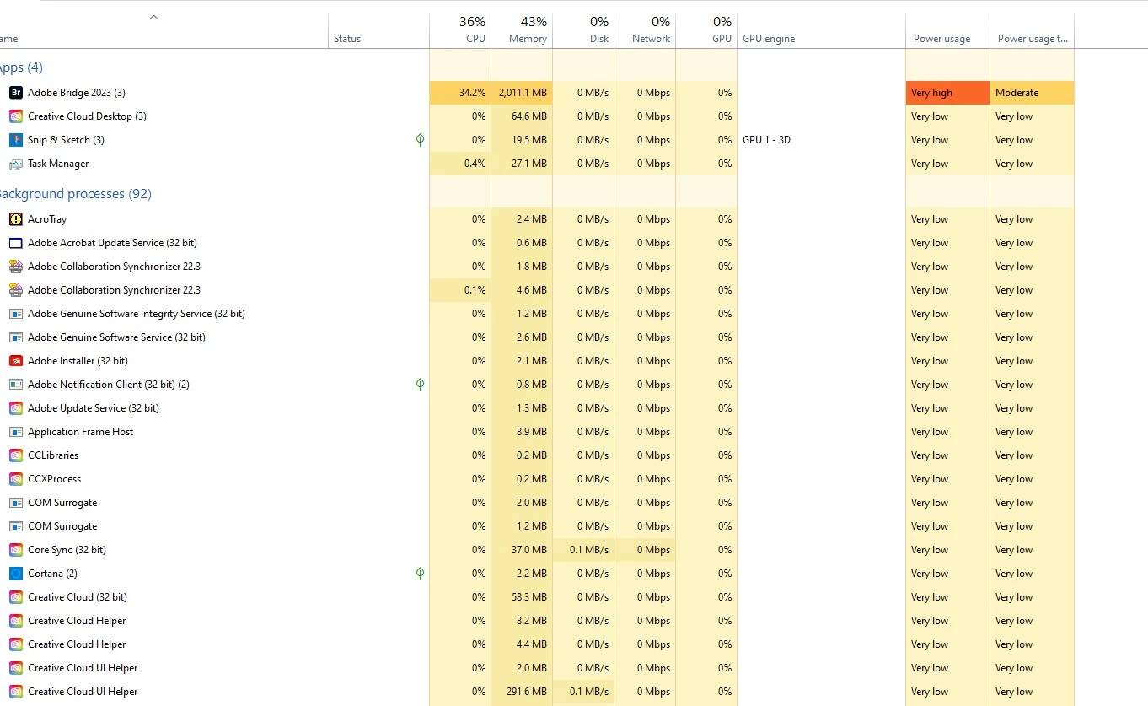Viewport: 1148px width, 706px height.
Task: Click icon of COM Surrogate row using 2.0 MB
Action: 15,503
